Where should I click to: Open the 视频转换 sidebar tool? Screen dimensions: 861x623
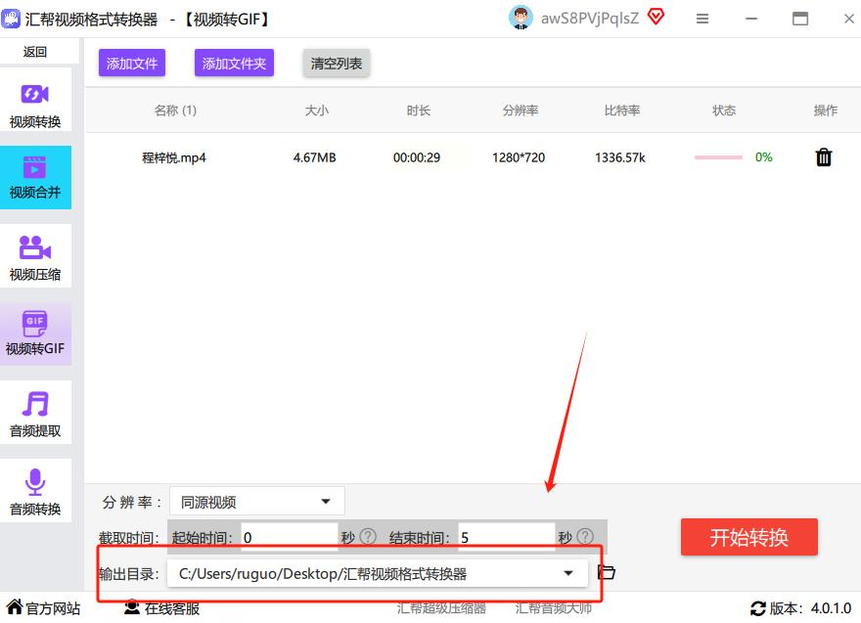click(35, 100)
